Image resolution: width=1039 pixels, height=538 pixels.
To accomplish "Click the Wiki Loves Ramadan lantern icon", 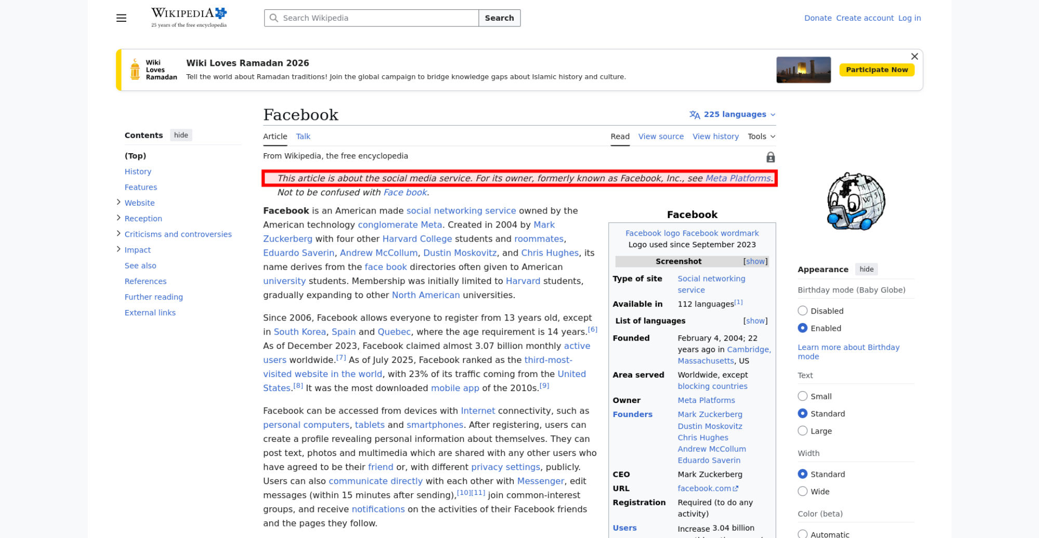I will tap(135, 70).
